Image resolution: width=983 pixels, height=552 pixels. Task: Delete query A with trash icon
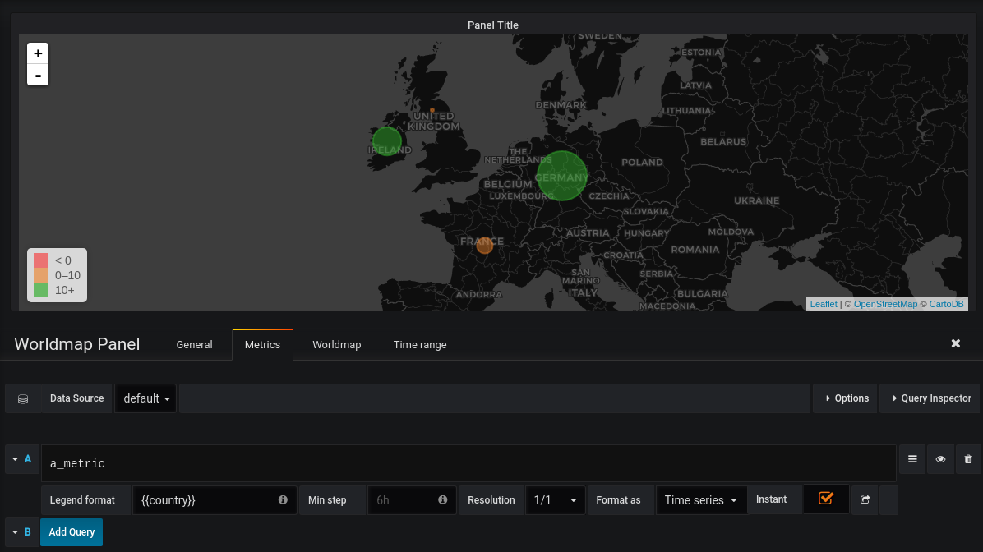pos(968,459)
